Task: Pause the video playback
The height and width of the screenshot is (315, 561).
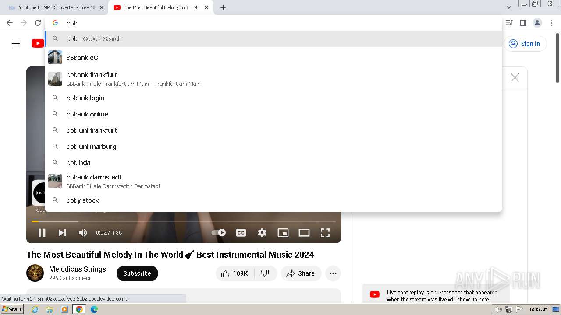Action: pyautogui.click(x=42, y=233)
